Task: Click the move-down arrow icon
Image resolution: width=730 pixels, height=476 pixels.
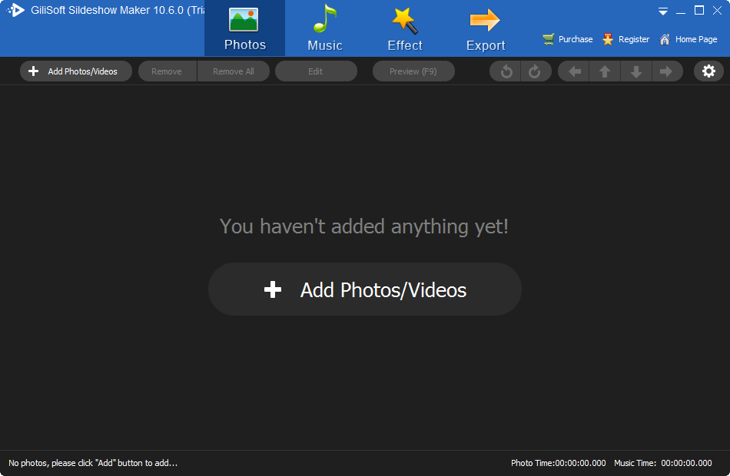Action: [x=635, y=71]
